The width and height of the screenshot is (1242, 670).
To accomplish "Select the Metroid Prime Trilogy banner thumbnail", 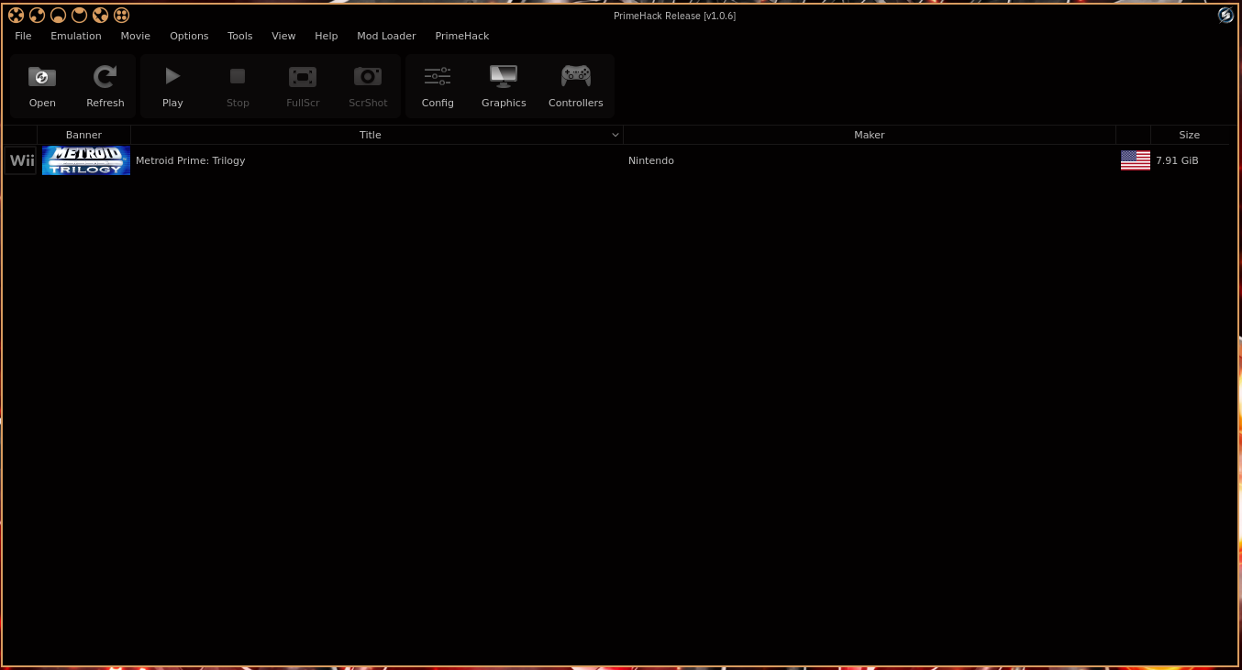I will tap(86, 160).
